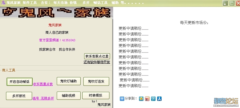This screenshot has height=108, width=240.
Task: Click the app icon in title bar
Action: pyautogui.click(x=3, y=2)
